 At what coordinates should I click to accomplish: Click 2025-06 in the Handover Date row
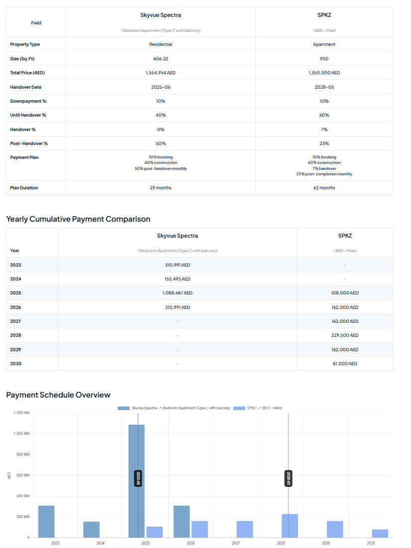(161, 87)
